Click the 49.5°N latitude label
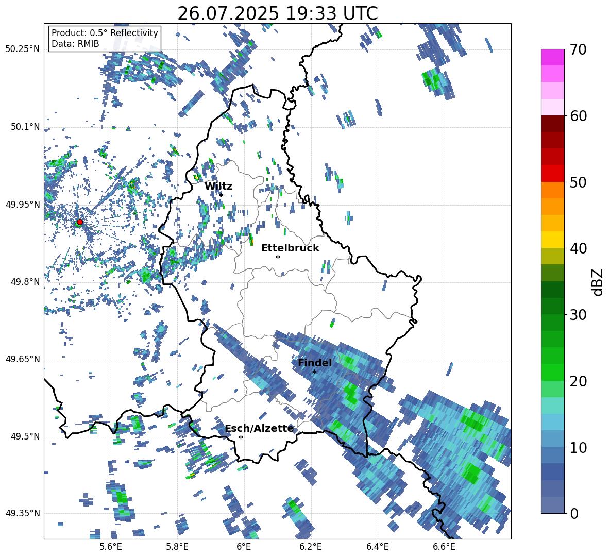Image resolution: width=610 pixels, height=557 pixels. [x=25, y=436]
